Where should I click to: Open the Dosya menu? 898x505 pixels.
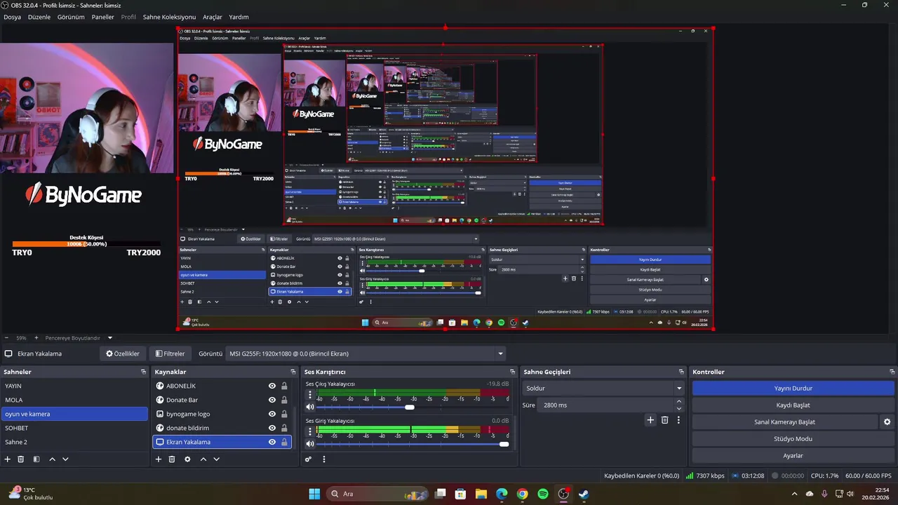(12, 17)
